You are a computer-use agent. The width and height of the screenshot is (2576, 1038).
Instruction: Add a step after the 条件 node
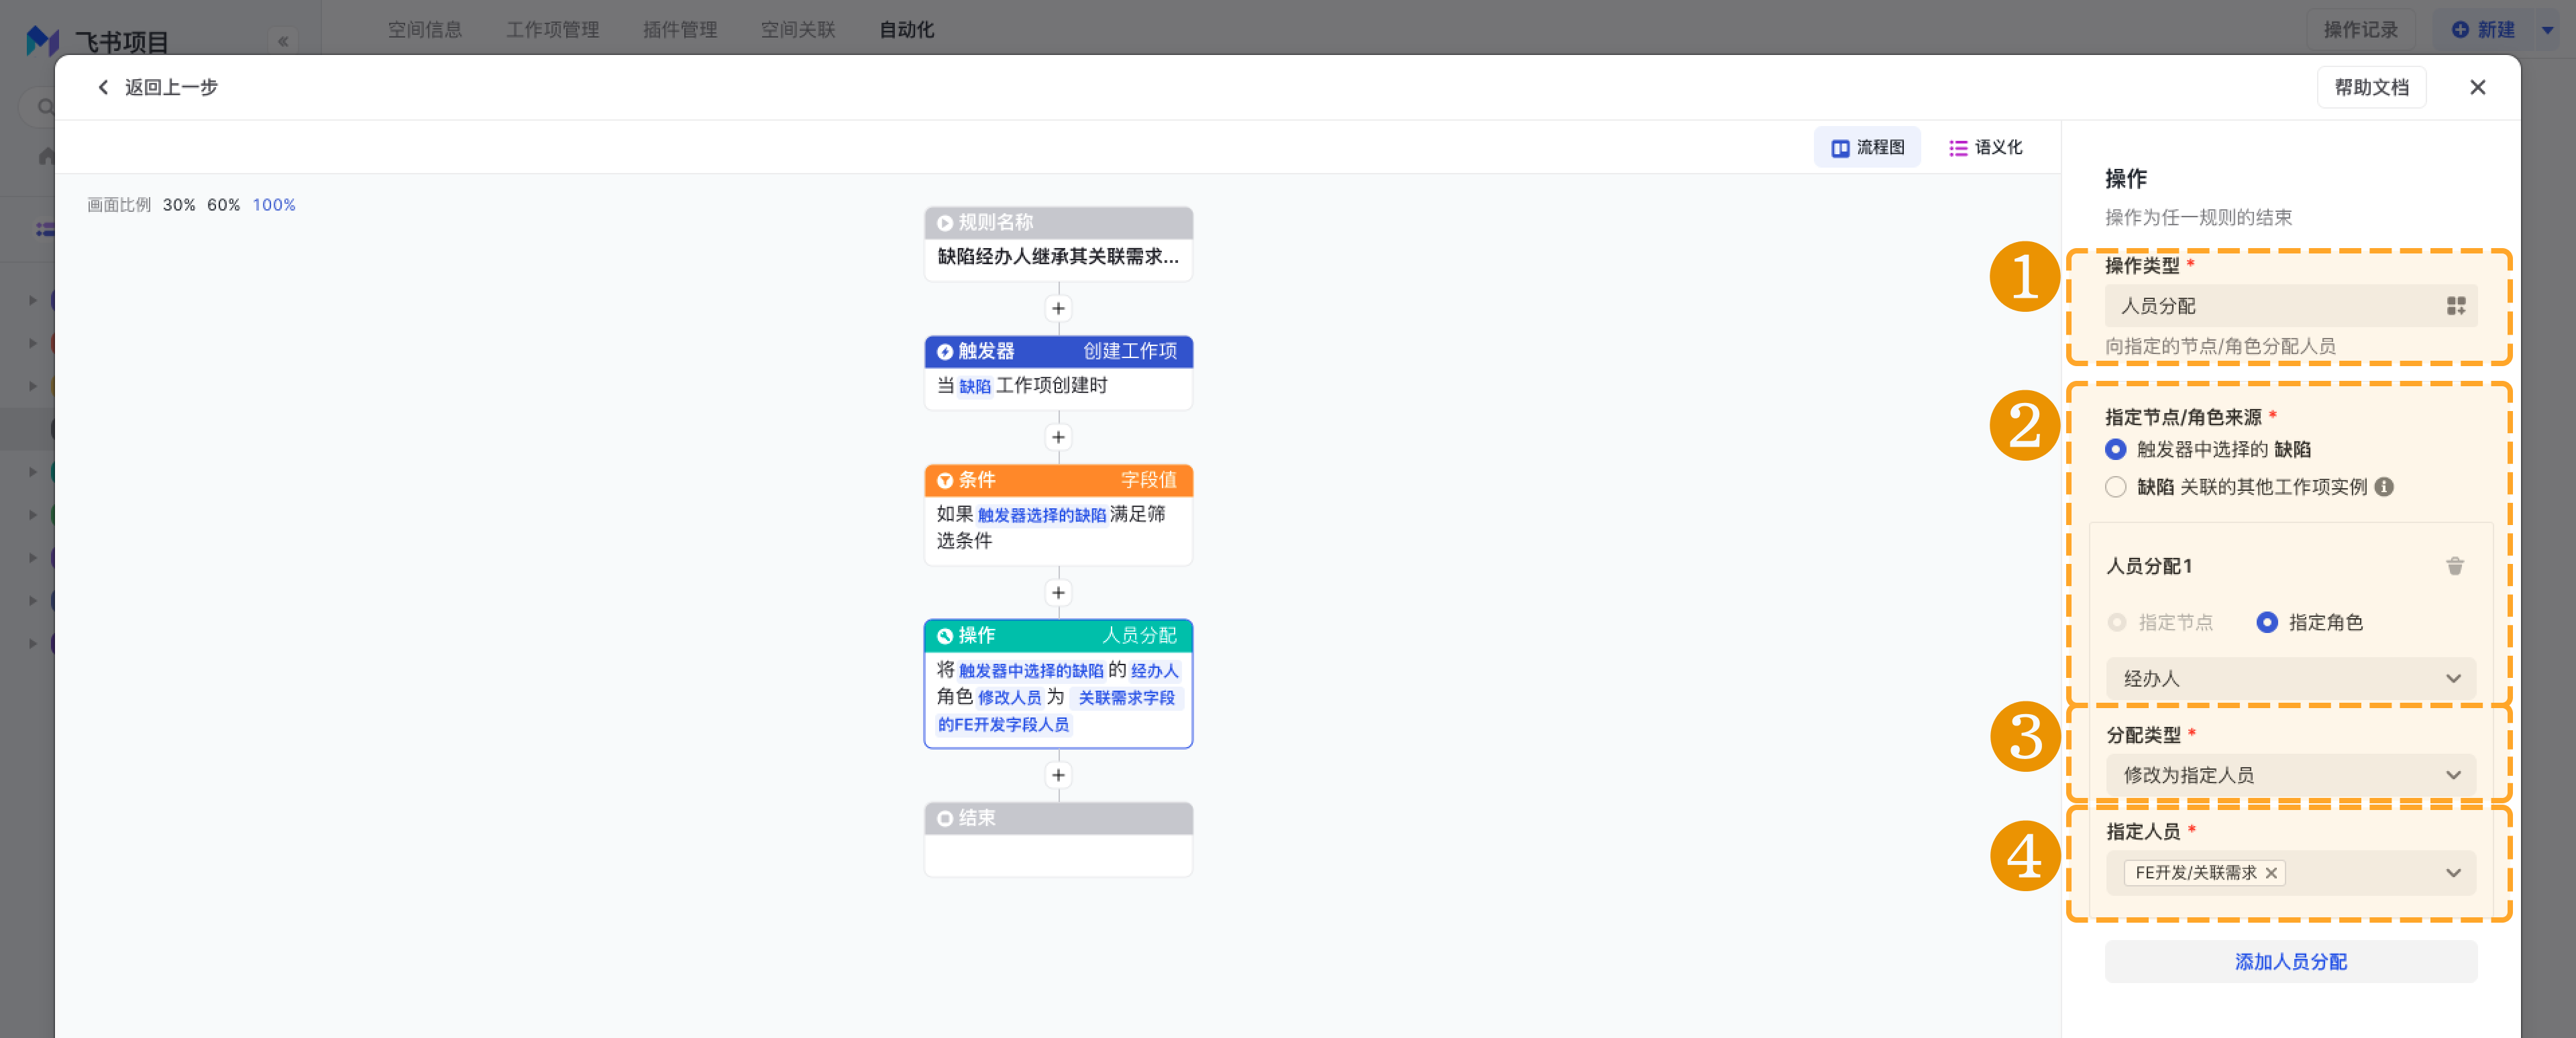[1058, 593]
